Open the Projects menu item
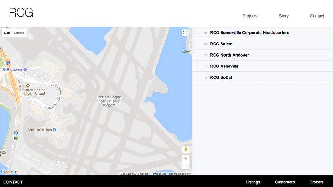Viewport: 333px width, 187px height. (x=250, y=16)
